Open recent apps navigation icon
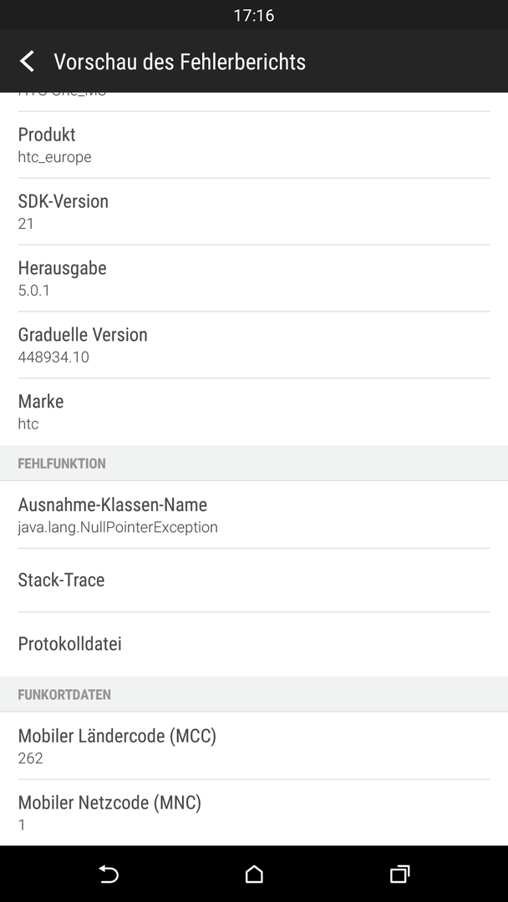This screenshot has height=902, width=508. (399, 874)
